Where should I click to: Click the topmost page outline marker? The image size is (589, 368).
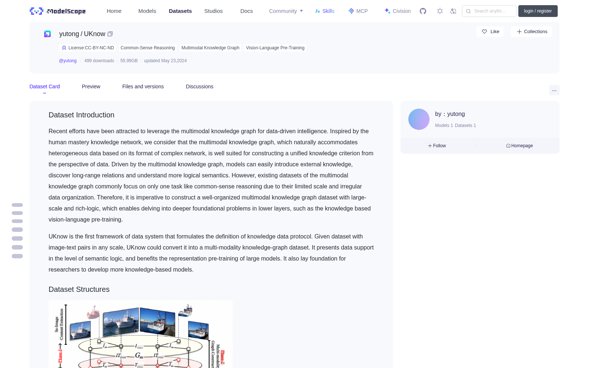coord(17,205)
